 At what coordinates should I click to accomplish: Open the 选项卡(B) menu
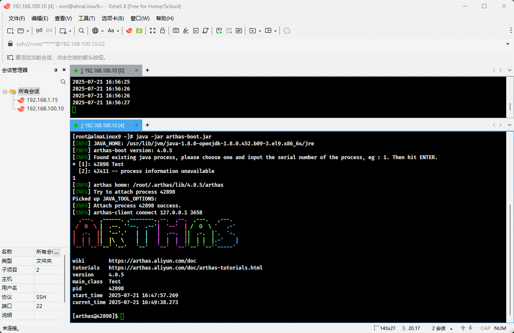(x=113, y=19)
